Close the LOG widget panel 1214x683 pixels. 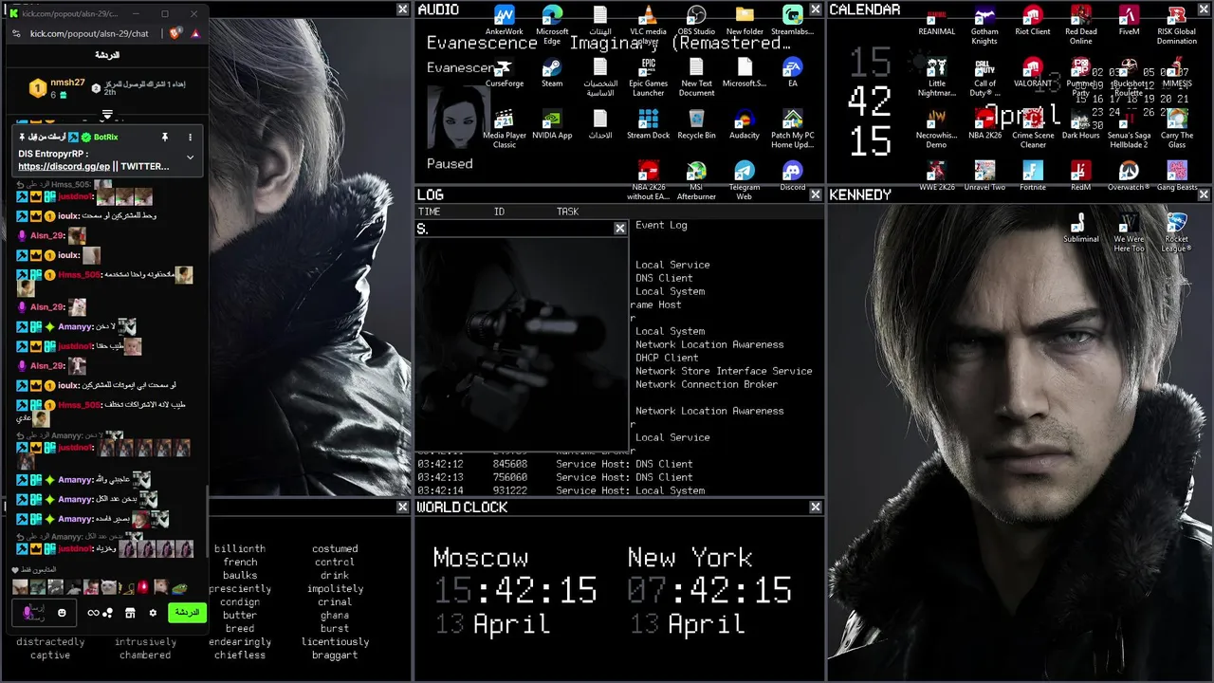[x=816, y=194]
